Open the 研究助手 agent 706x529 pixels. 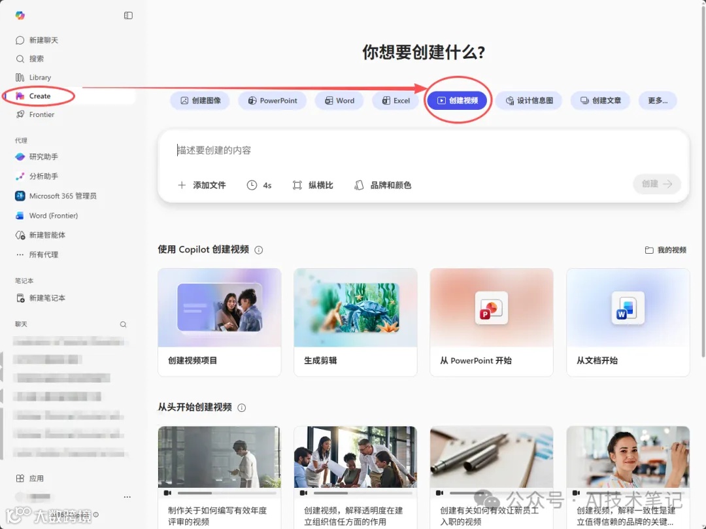point(37,157)
